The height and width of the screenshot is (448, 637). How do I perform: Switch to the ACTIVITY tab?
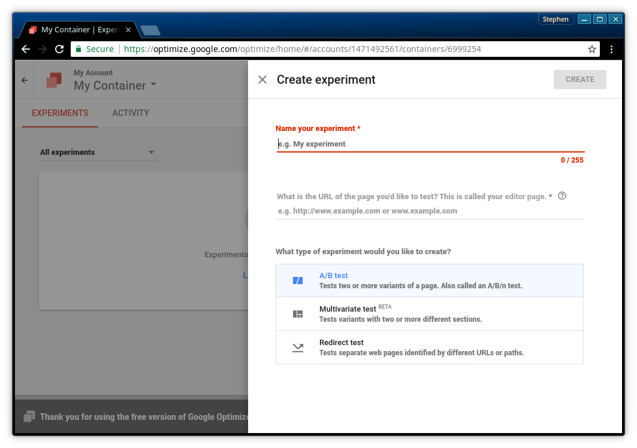(131, 113)
